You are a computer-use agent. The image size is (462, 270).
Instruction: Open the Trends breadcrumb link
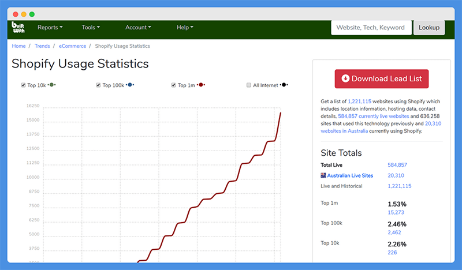(x=42, y=46)
